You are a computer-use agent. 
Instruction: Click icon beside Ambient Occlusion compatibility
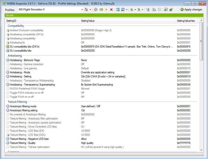pyautogui.click(x=8, y=30)
